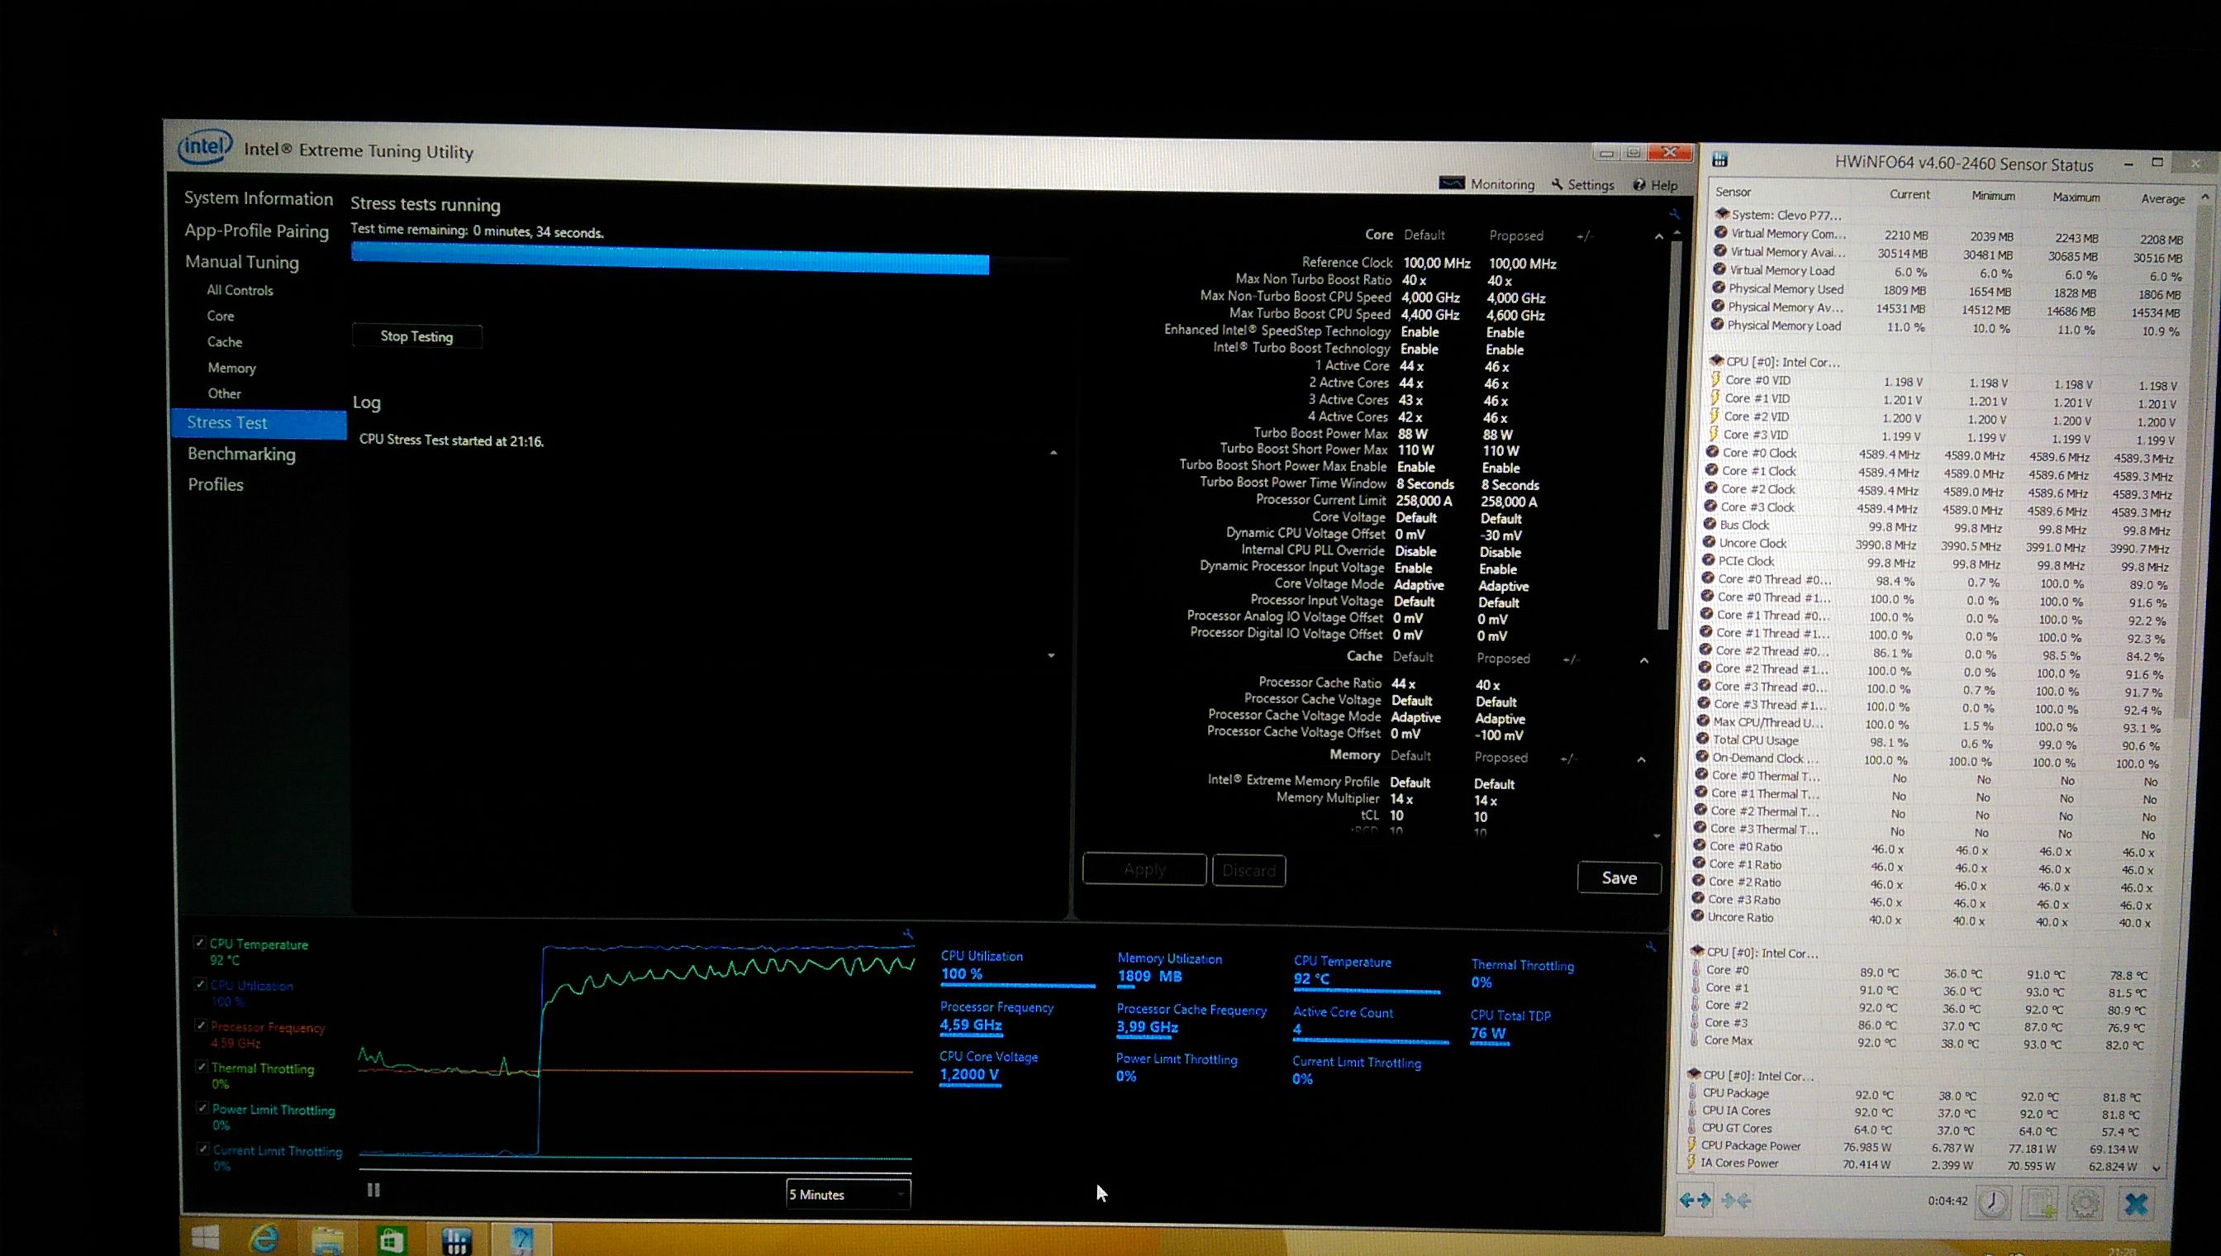Click HWiNFO Maximum column header
Viewport: 2221px width, 1256px height.
pyautogui.click(x=2076, y=197)
